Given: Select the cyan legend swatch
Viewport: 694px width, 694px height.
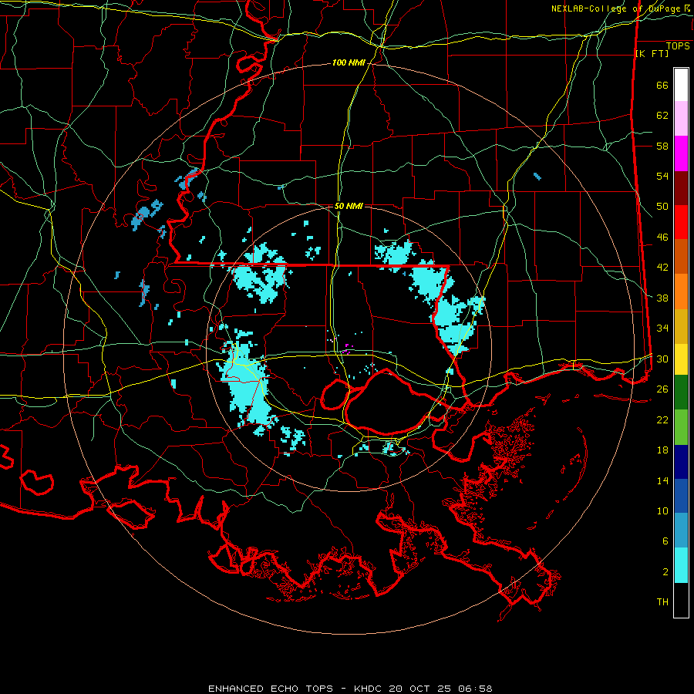Looking at the screenshot, I should tap(681, 565).
